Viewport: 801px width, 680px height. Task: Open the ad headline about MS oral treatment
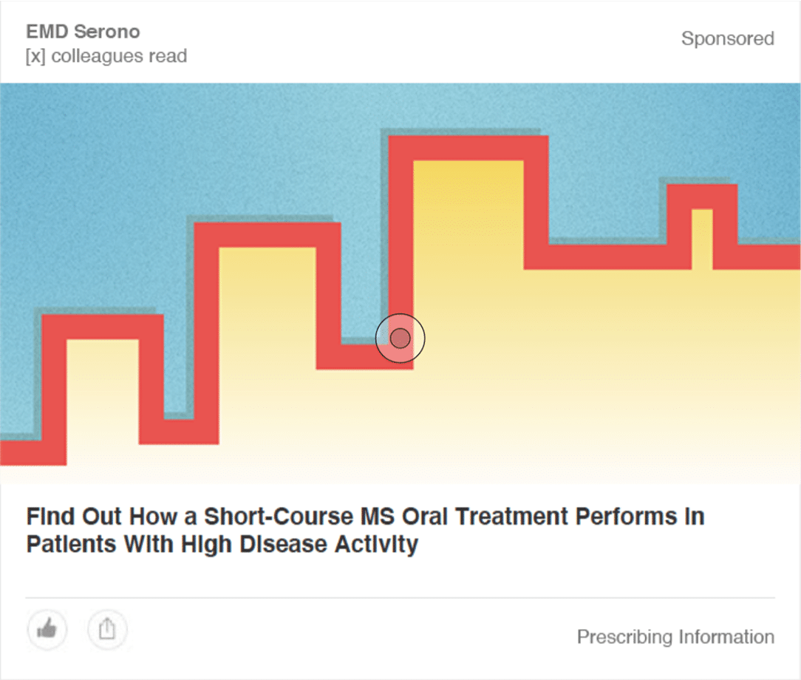pos(365,530)
